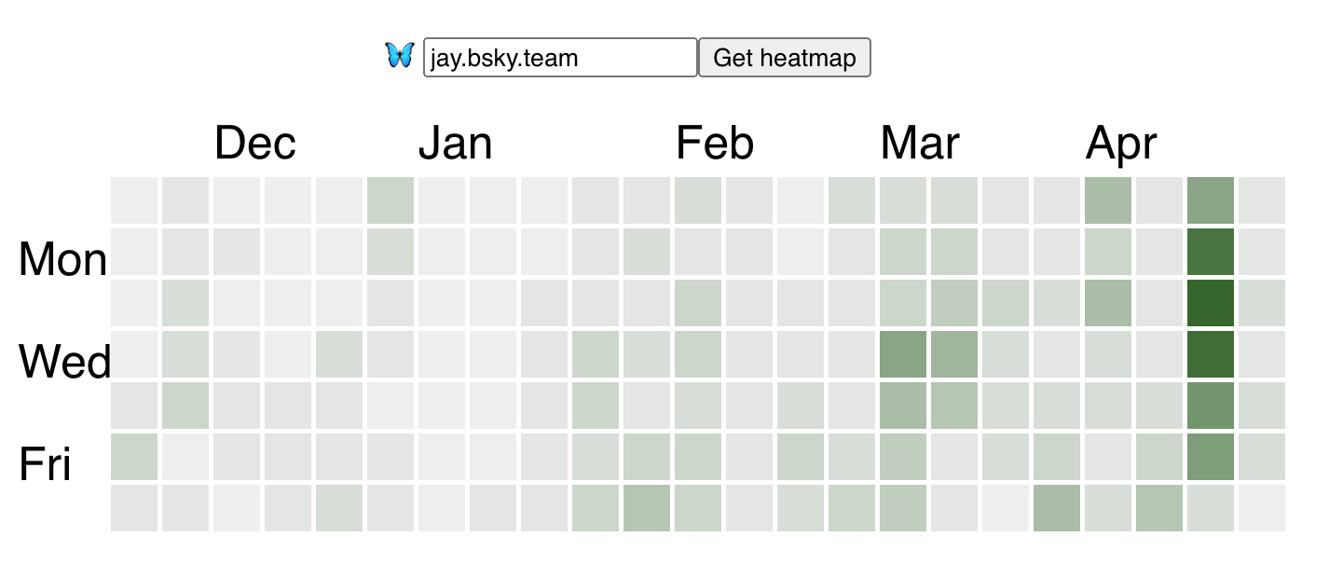
Task: Click the Mon row label
Action: pos(62,260)
